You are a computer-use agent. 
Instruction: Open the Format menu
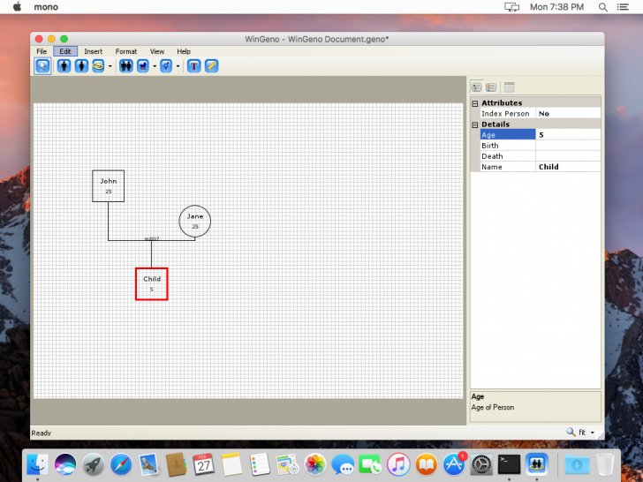click(x=126, y=51)
